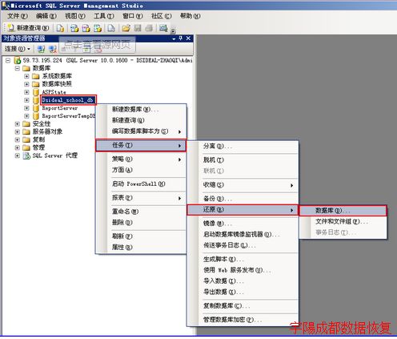Click the SQL Server 代理 agent icon

[26, 155]
